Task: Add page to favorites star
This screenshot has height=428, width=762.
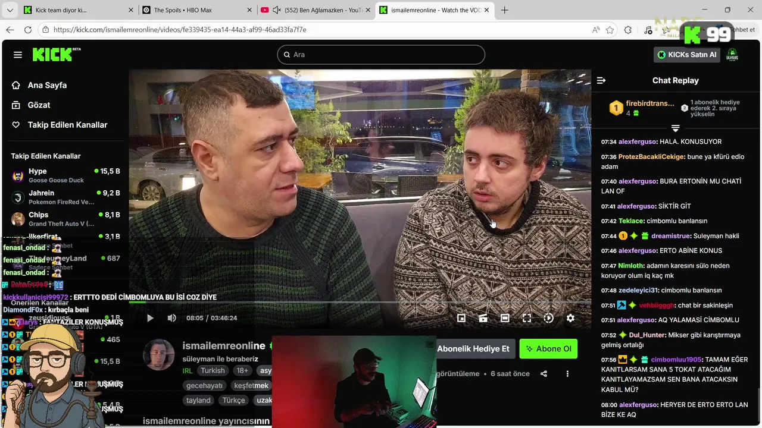Action: [610, 30]
